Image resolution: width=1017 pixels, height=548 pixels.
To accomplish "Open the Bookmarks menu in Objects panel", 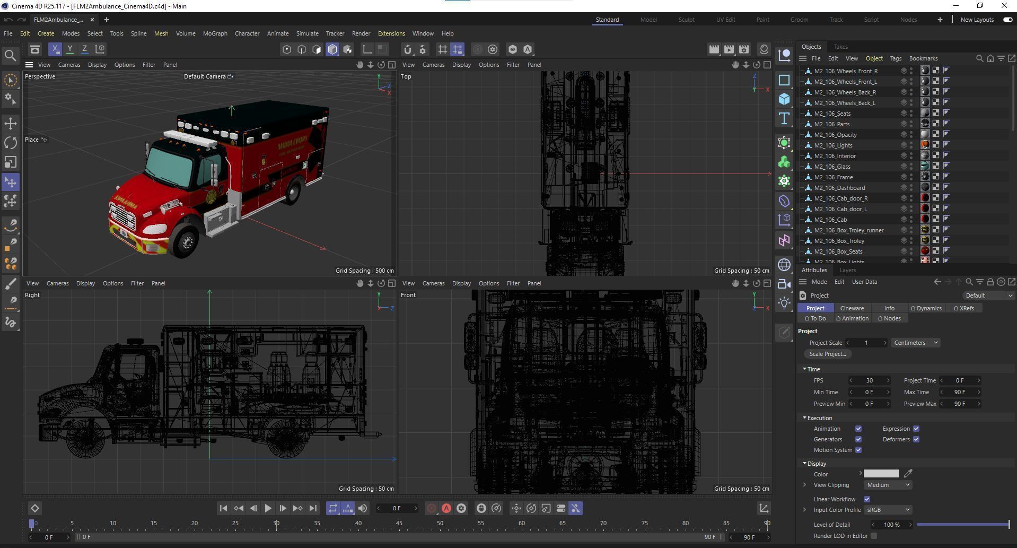I will pos(923,58).
